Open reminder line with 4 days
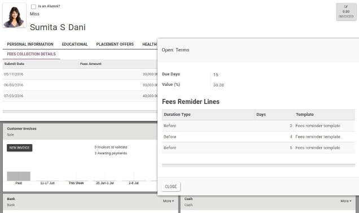The height and width of the screenshot is (213, 359). pyautogui.click(x=259, y=137)
